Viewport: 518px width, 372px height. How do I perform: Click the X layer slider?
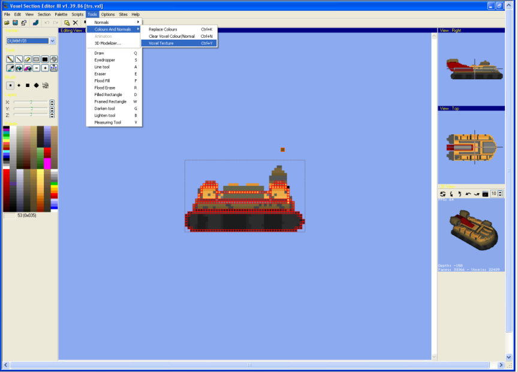pos(31,103)
